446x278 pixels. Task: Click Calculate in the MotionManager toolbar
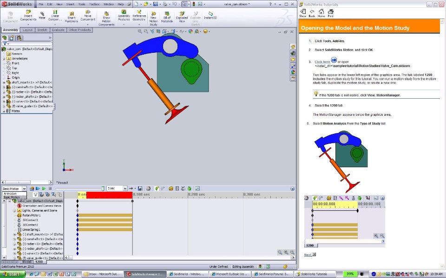[x=32, y=189]
